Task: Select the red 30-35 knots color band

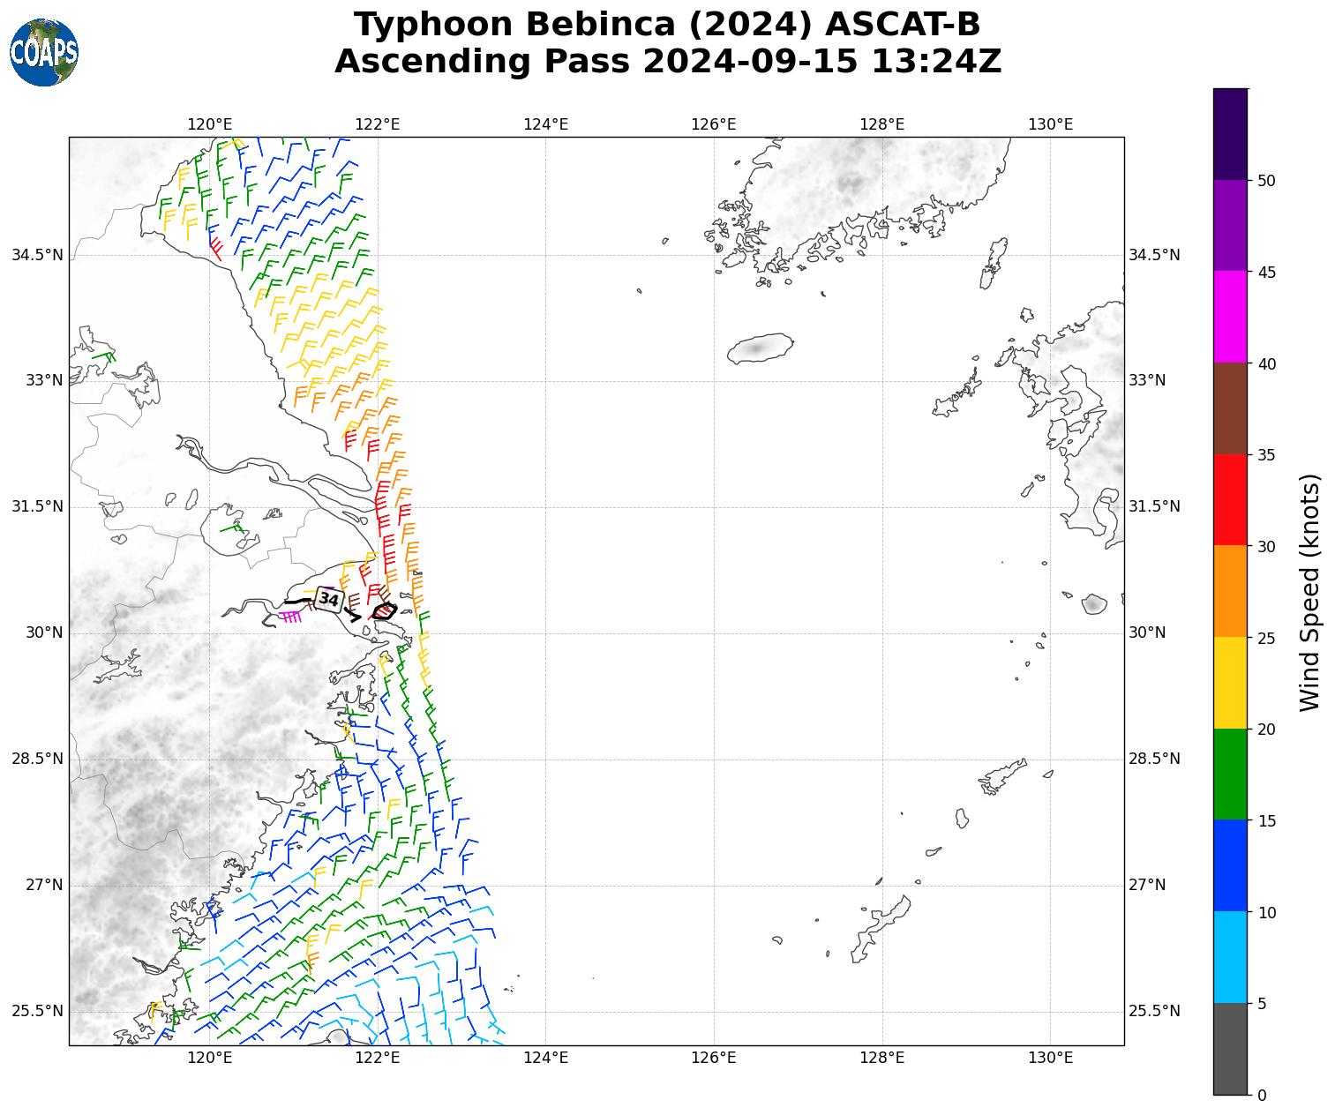Action: [x=1230, y=499]
